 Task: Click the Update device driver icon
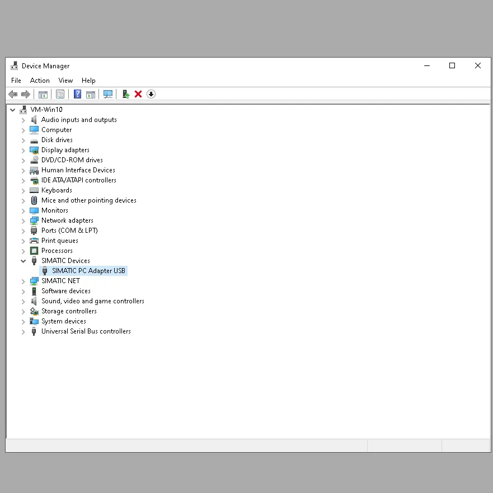point(126,94)
